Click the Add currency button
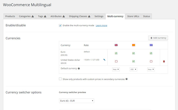Image resolution: width=178 pixels, height=110 pixels. tap(158, 38)
